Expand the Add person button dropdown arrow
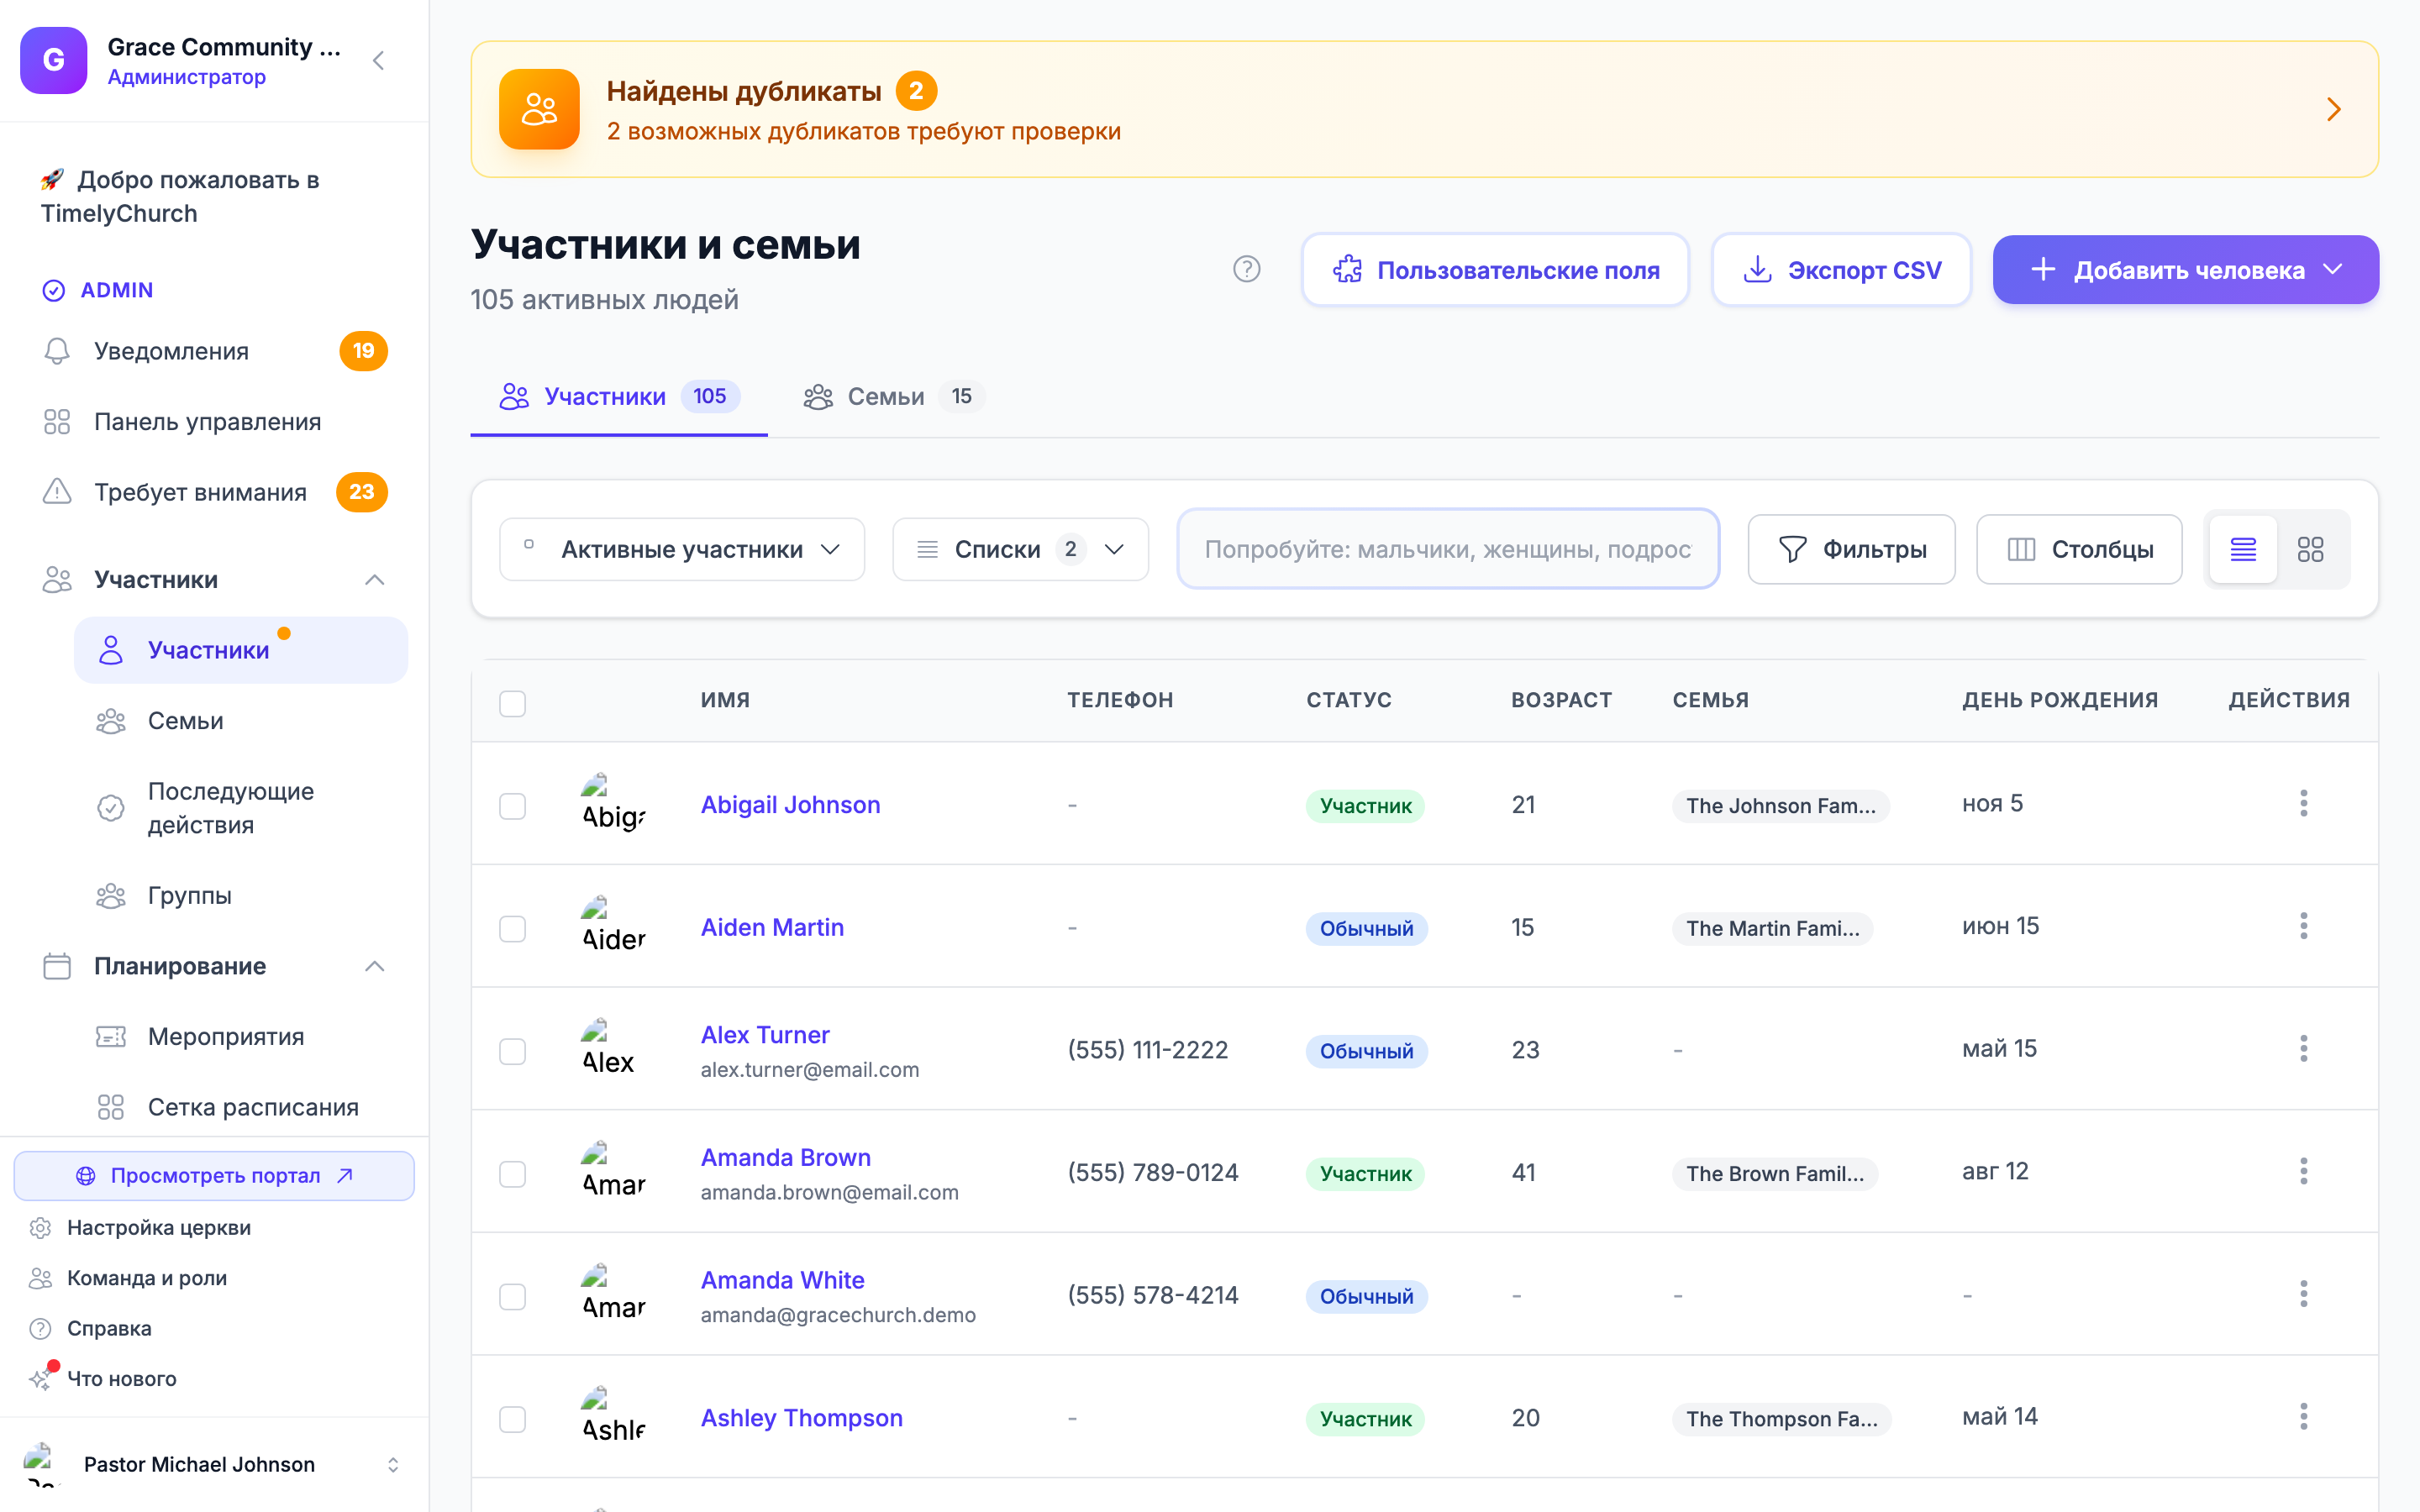 [2333, 269]
